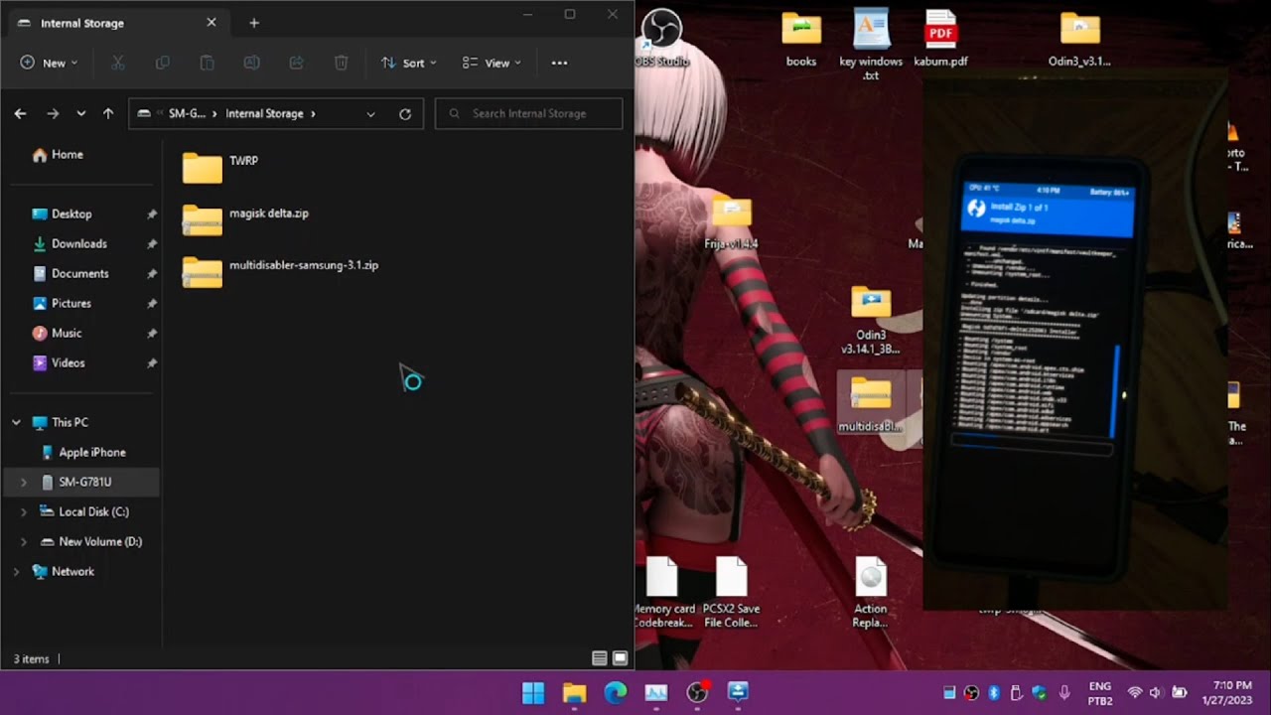The image size is (1271, 715).
Task: Click the Share icon in Explorer toolbar
Action: tap(296, 63)
